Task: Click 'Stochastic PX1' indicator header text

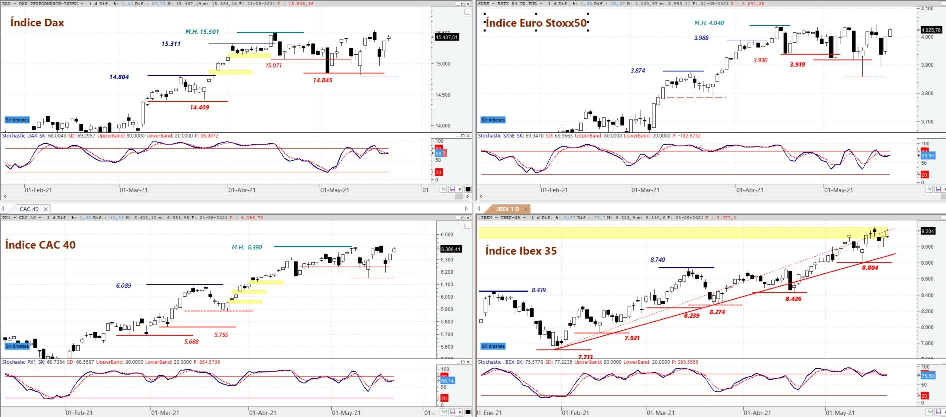Action: click(19, 362)
